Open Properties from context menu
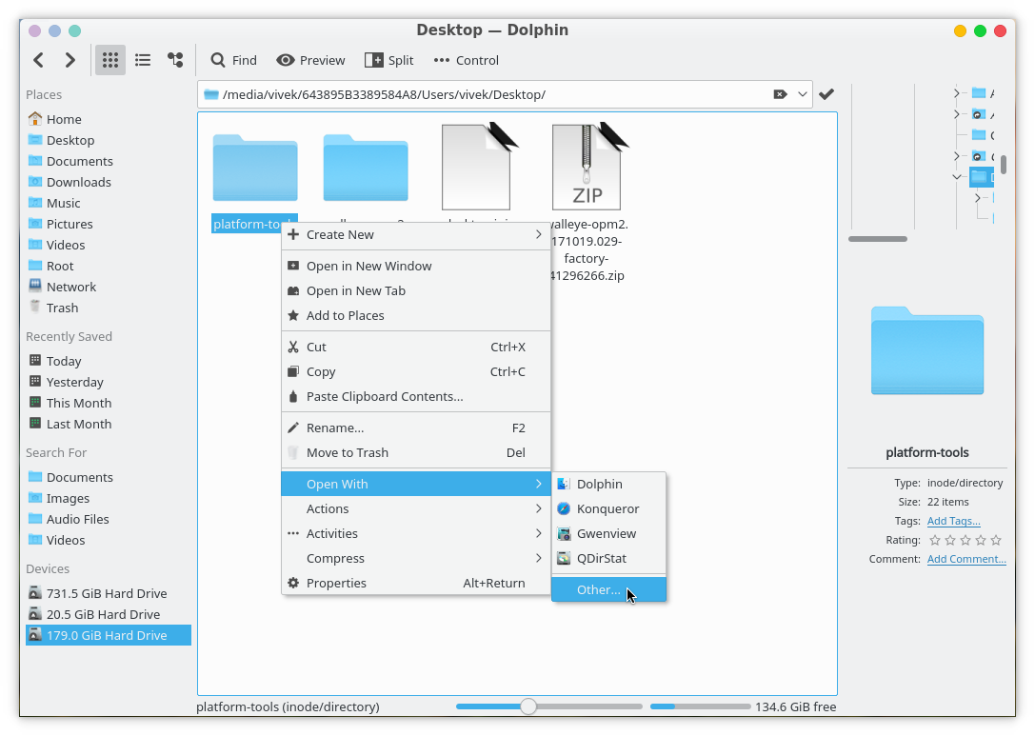1035x736 pixels. pos(416,583)
